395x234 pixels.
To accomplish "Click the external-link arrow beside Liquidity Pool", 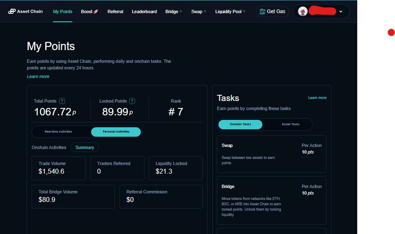I will click(x=244, y=11).
